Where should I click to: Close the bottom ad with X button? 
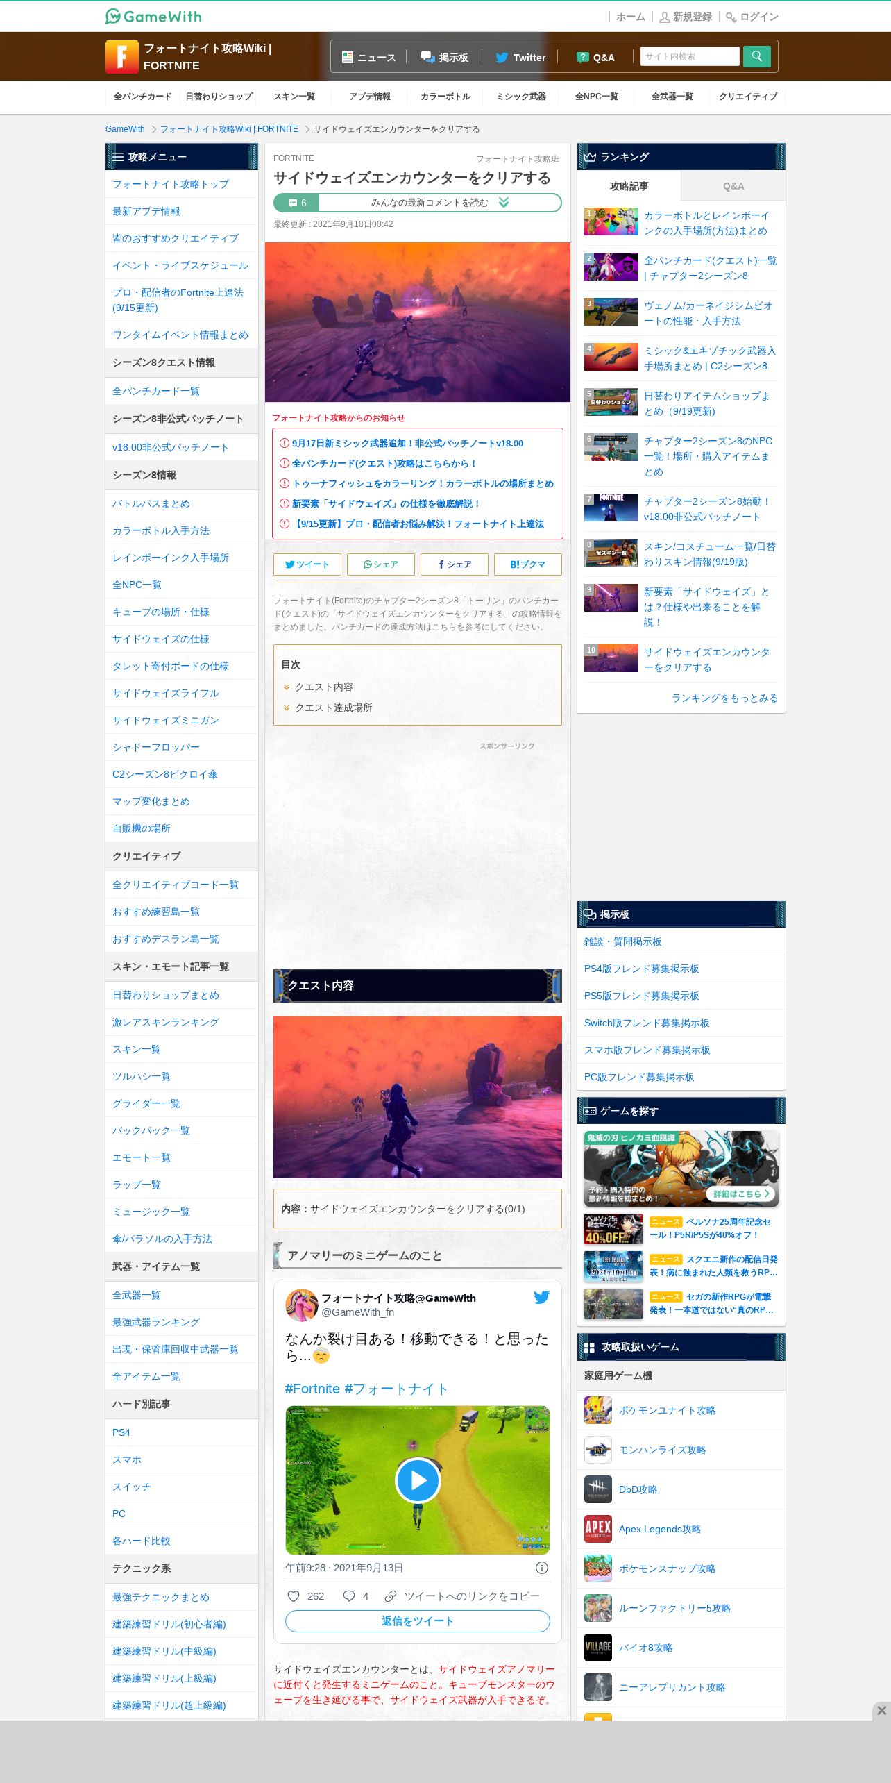click(x=881, y=1710)
